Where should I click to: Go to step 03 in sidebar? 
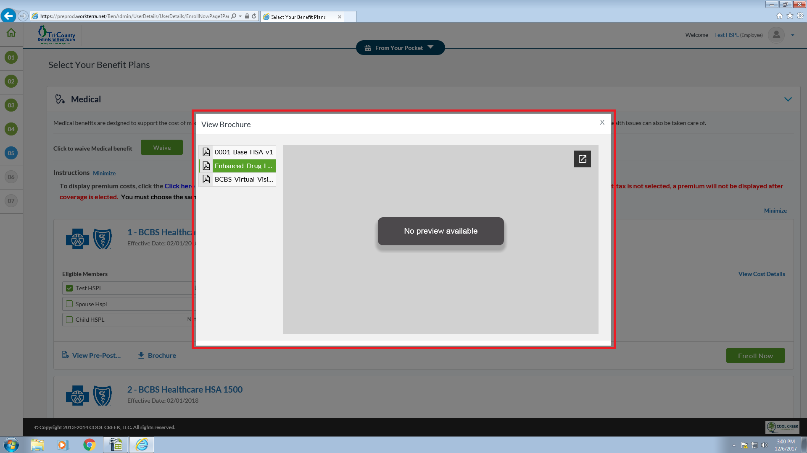pyautogui.click(x=11, y=105)
